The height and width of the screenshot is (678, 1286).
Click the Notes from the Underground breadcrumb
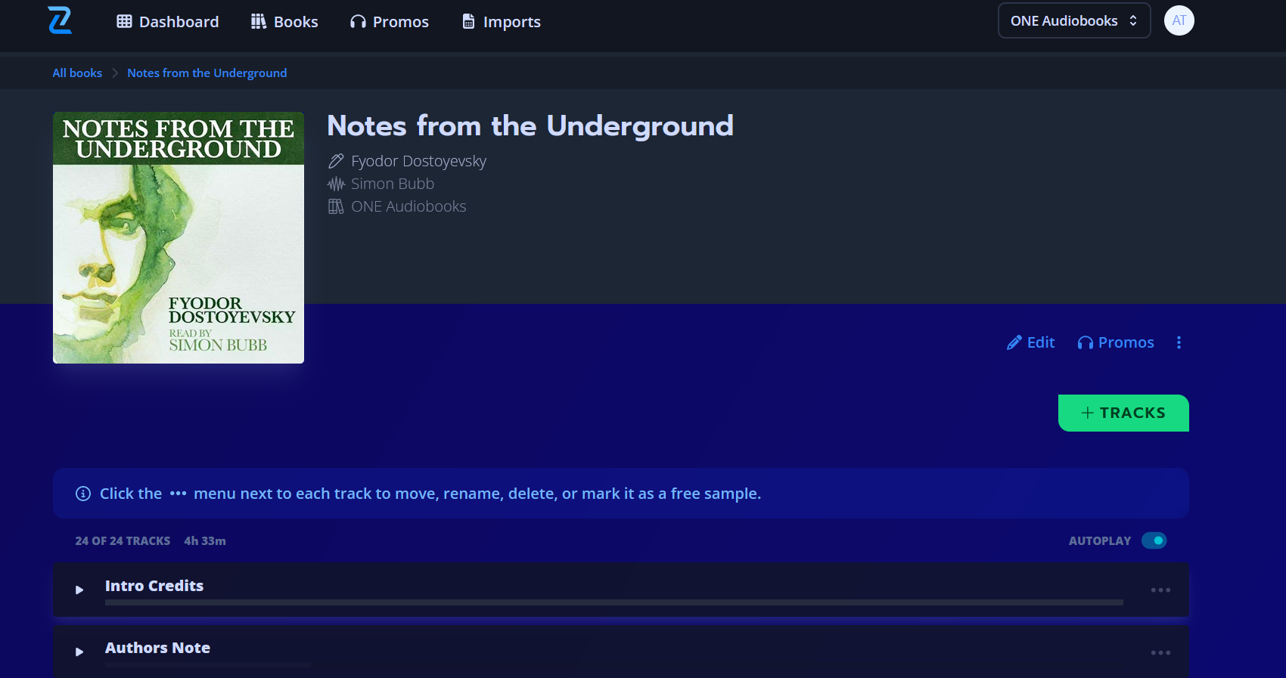[x=207, y=73]
